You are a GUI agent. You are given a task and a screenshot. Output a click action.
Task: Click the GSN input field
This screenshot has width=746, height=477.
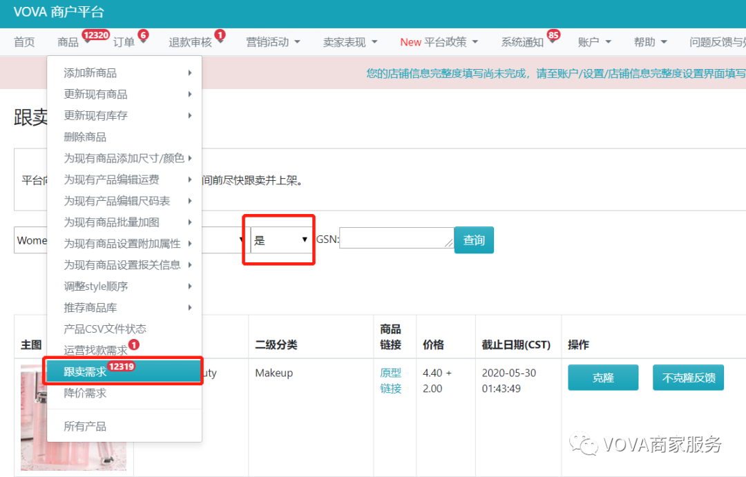397,240
